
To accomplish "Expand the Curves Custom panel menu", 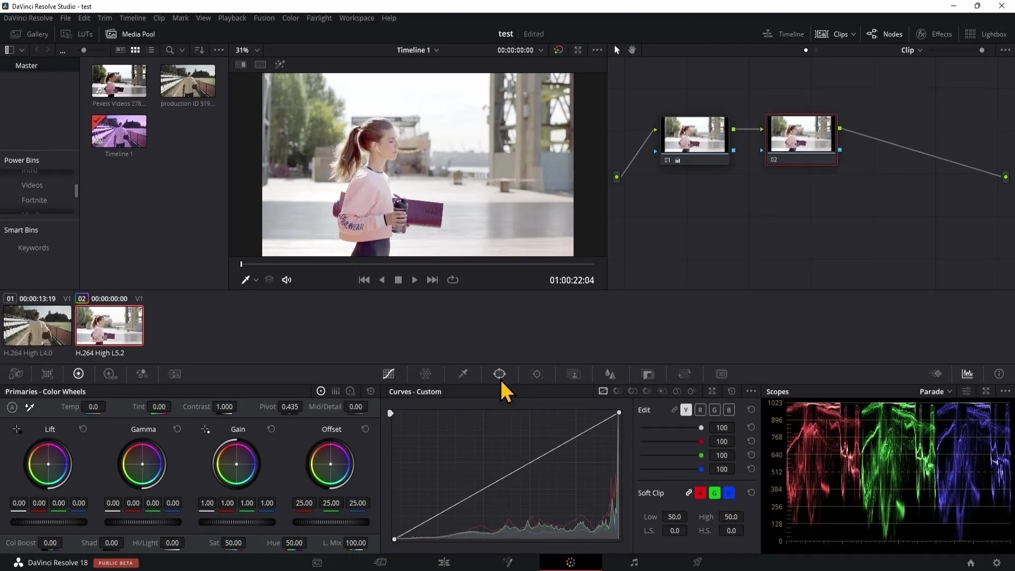I will pos(752,391).
